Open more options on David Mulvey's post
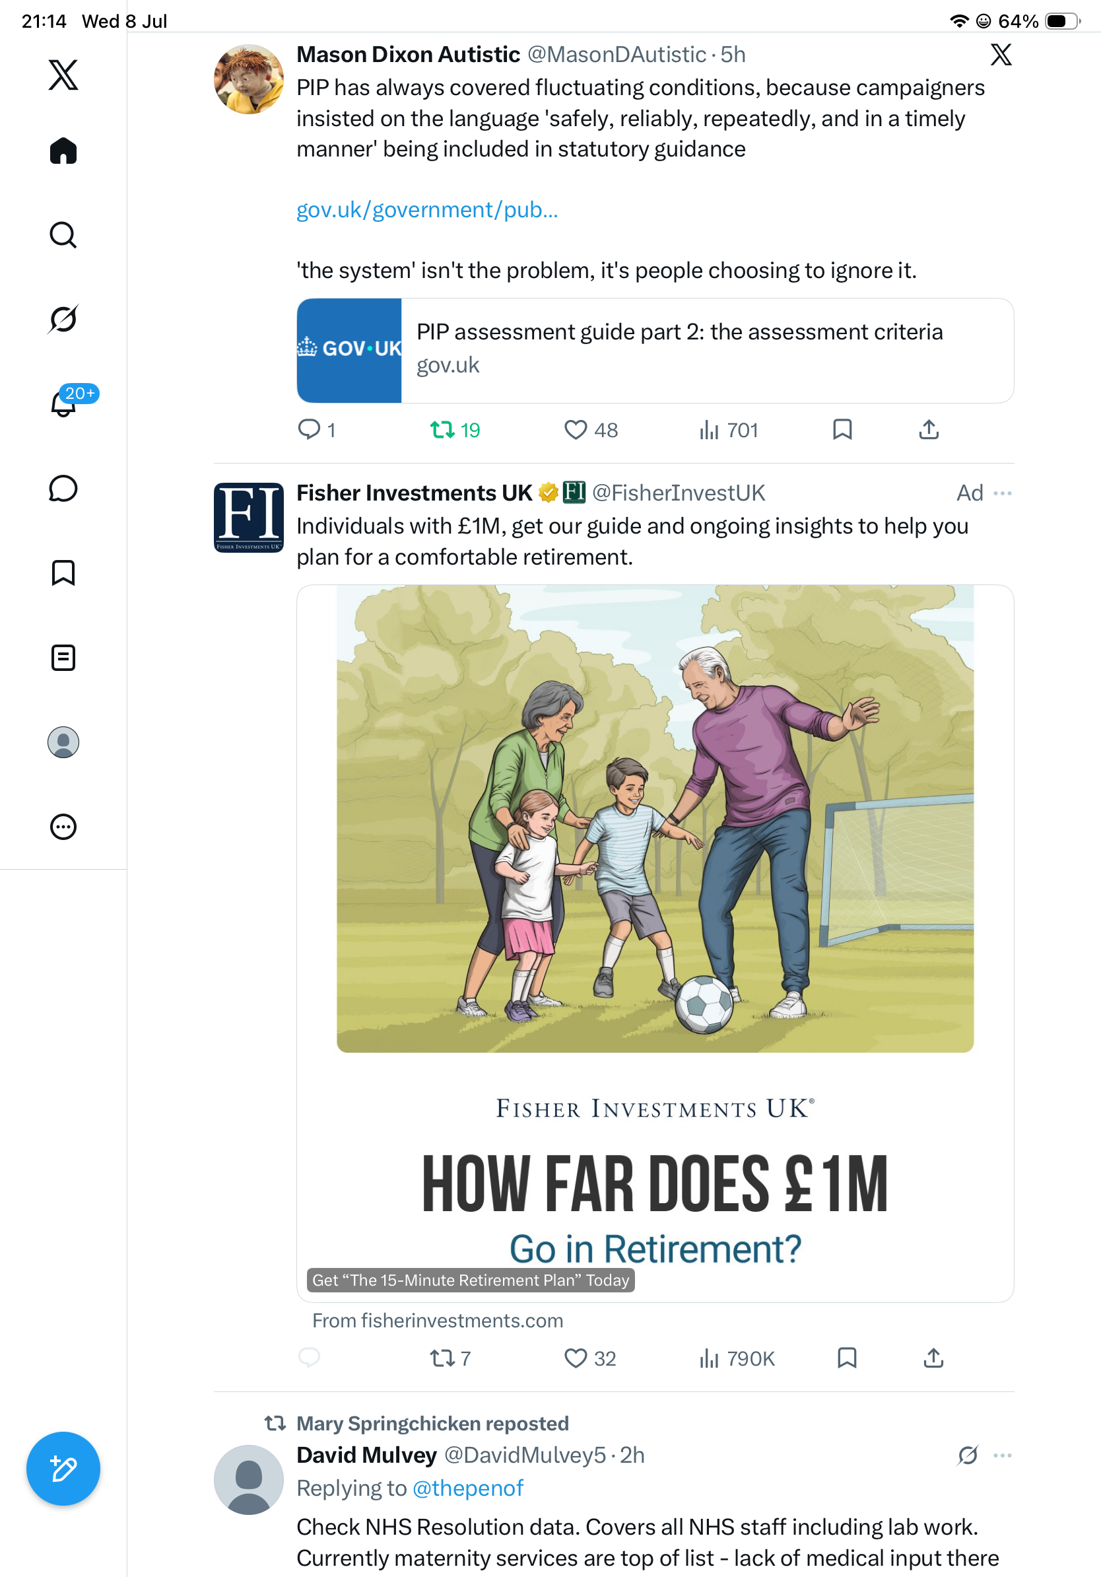 point(1002,1455)
